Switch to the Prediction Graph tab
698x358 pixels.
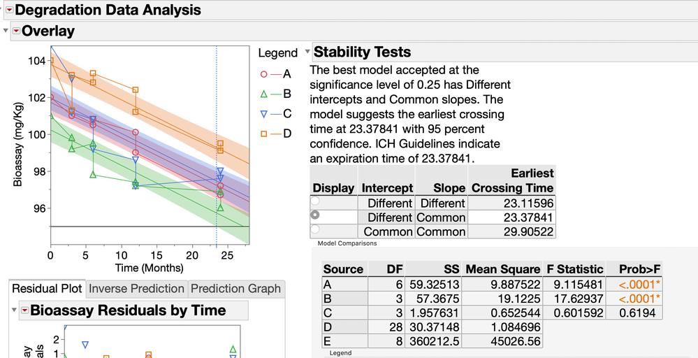[x=235, y=288]
